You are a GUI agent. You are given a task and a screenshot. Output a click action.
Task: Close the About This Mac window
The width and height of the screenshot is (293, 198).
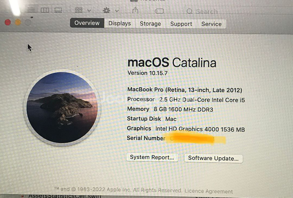pos(8,23)
